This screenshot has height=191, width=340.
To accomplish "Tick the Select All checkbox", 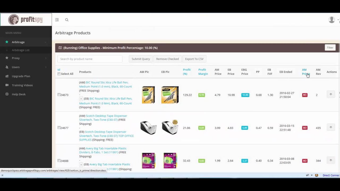I will 59,74.
